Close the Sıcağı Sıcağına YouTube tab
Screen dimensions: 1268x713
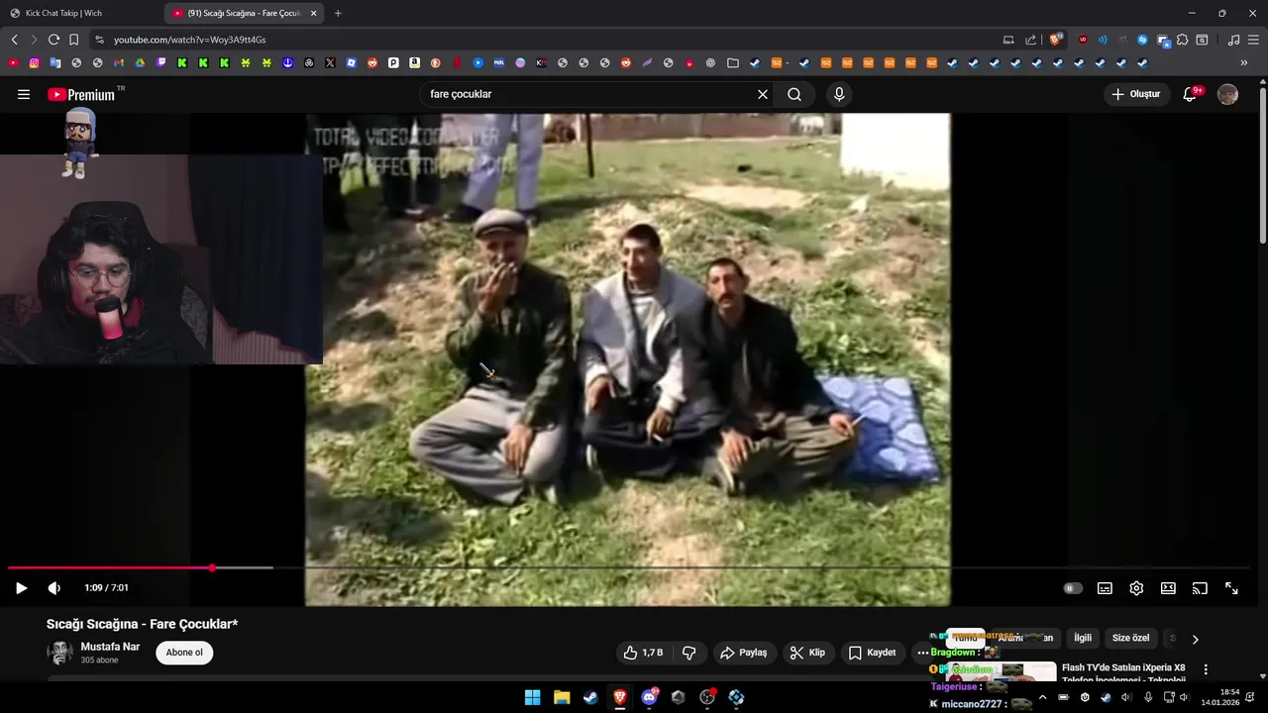pyautogui.click(x=314, y=13)
